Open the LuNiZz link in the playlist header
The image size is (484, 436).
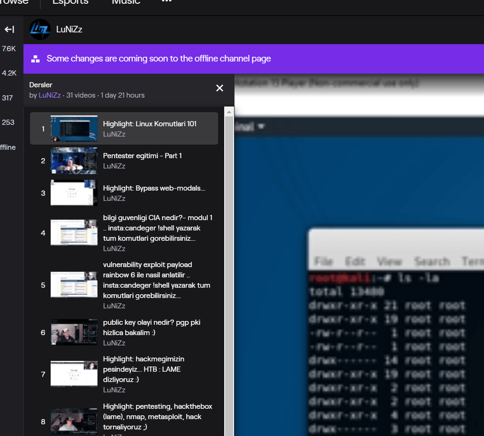tap(50, 95)
